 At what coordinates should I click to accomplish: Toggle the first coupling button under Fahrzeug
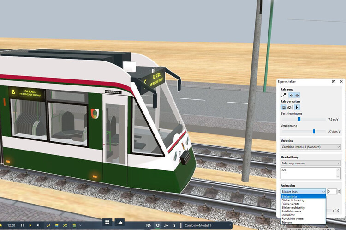[291, 95]
